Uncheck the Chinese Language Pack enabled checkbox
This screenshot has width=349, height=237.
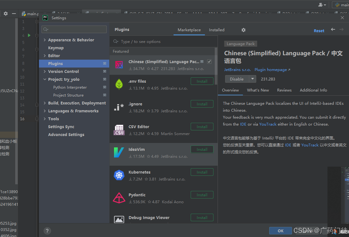209,62
